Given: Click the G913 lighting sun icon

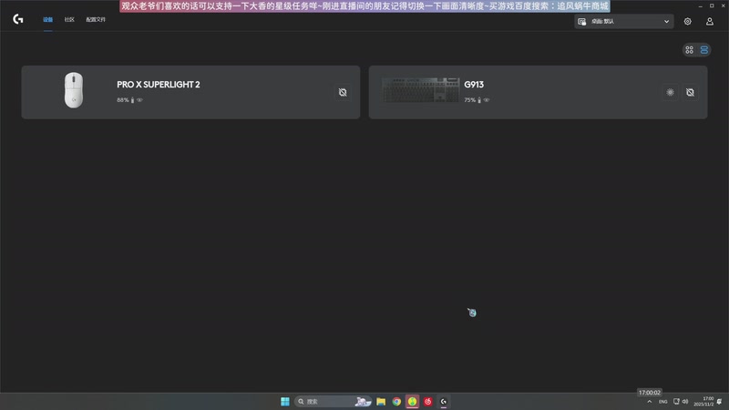Looking at the screenshot, I should (x=670, y=92).
